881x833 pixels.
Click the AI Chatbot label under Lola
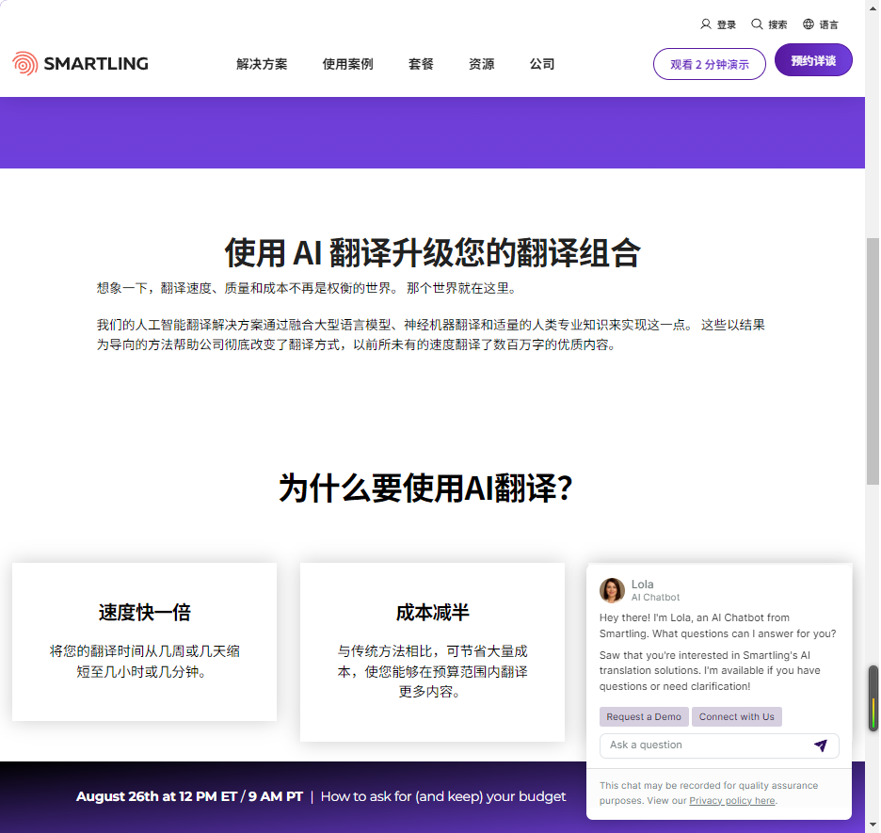tap(655, 597)
